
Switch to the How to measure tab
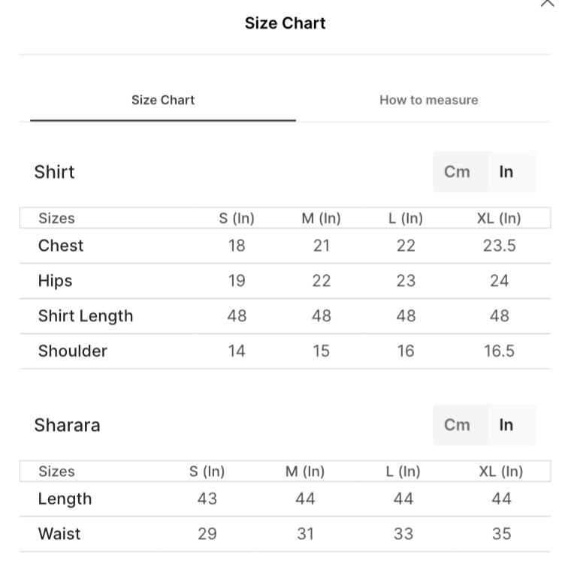428,100
